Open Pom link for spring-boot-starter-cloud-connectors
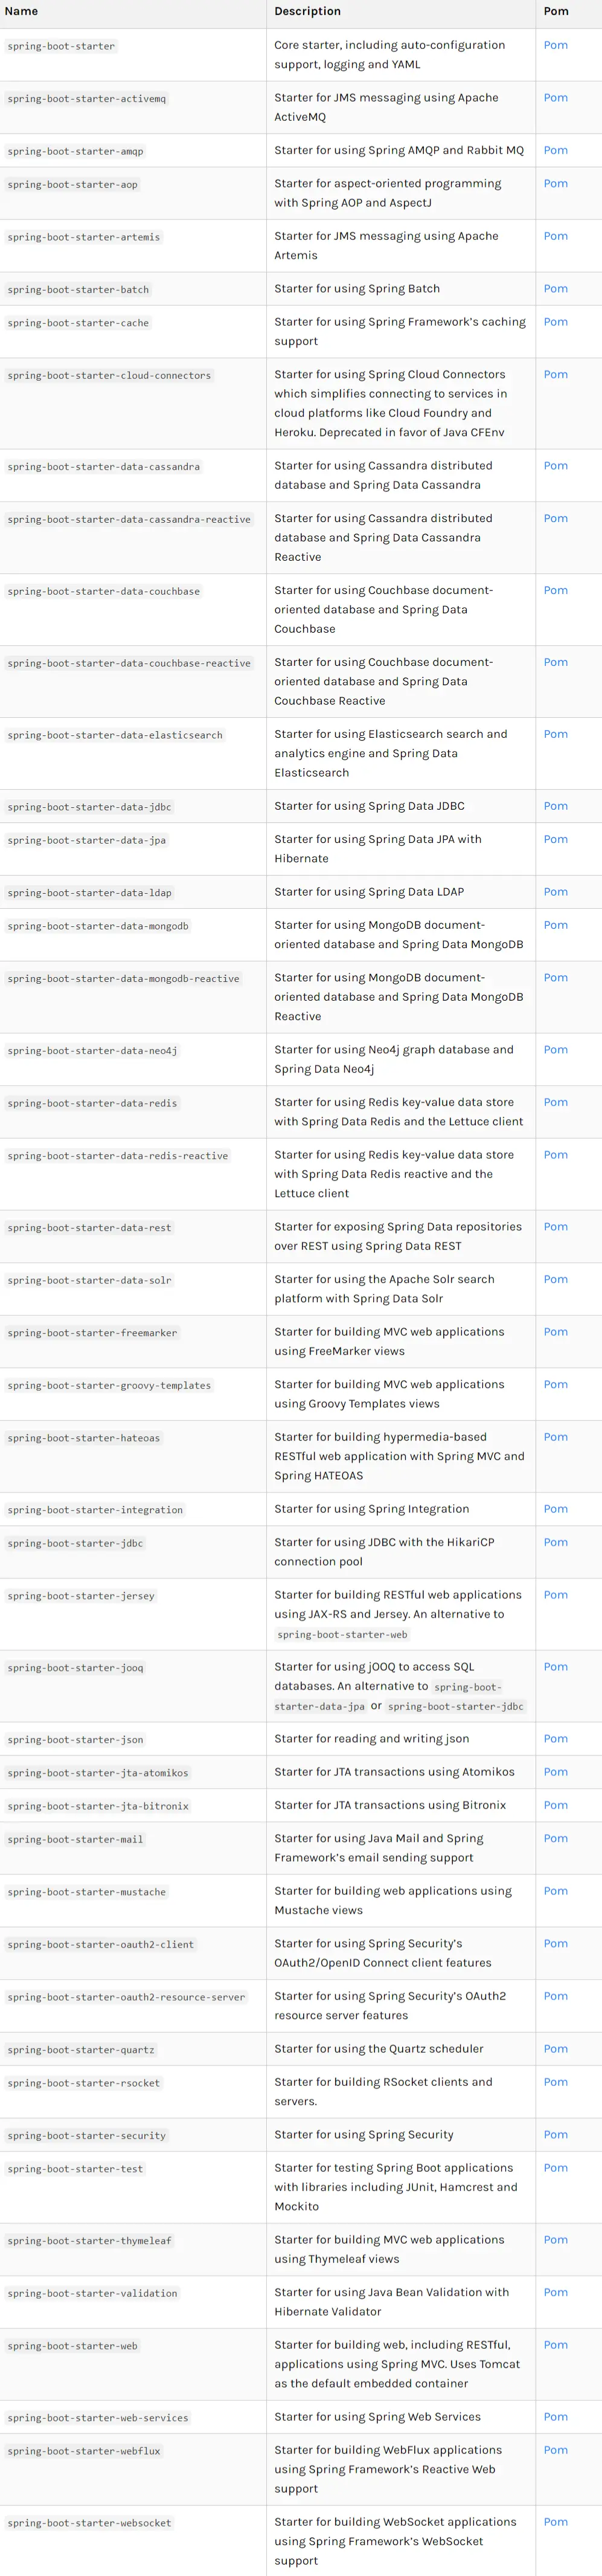 coord(555,375)
